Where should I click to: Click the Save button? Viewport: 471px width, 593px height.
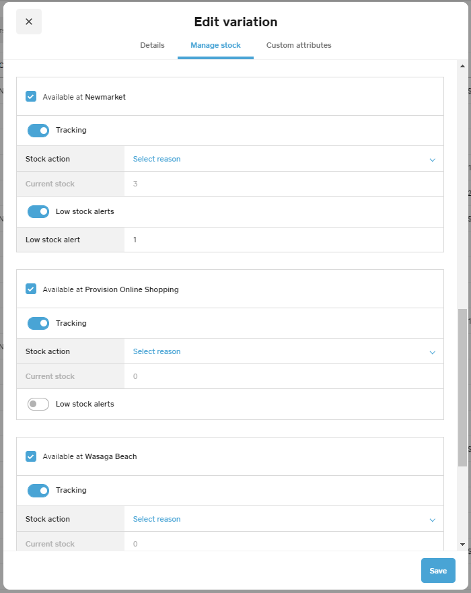click(x=438, y=571)
